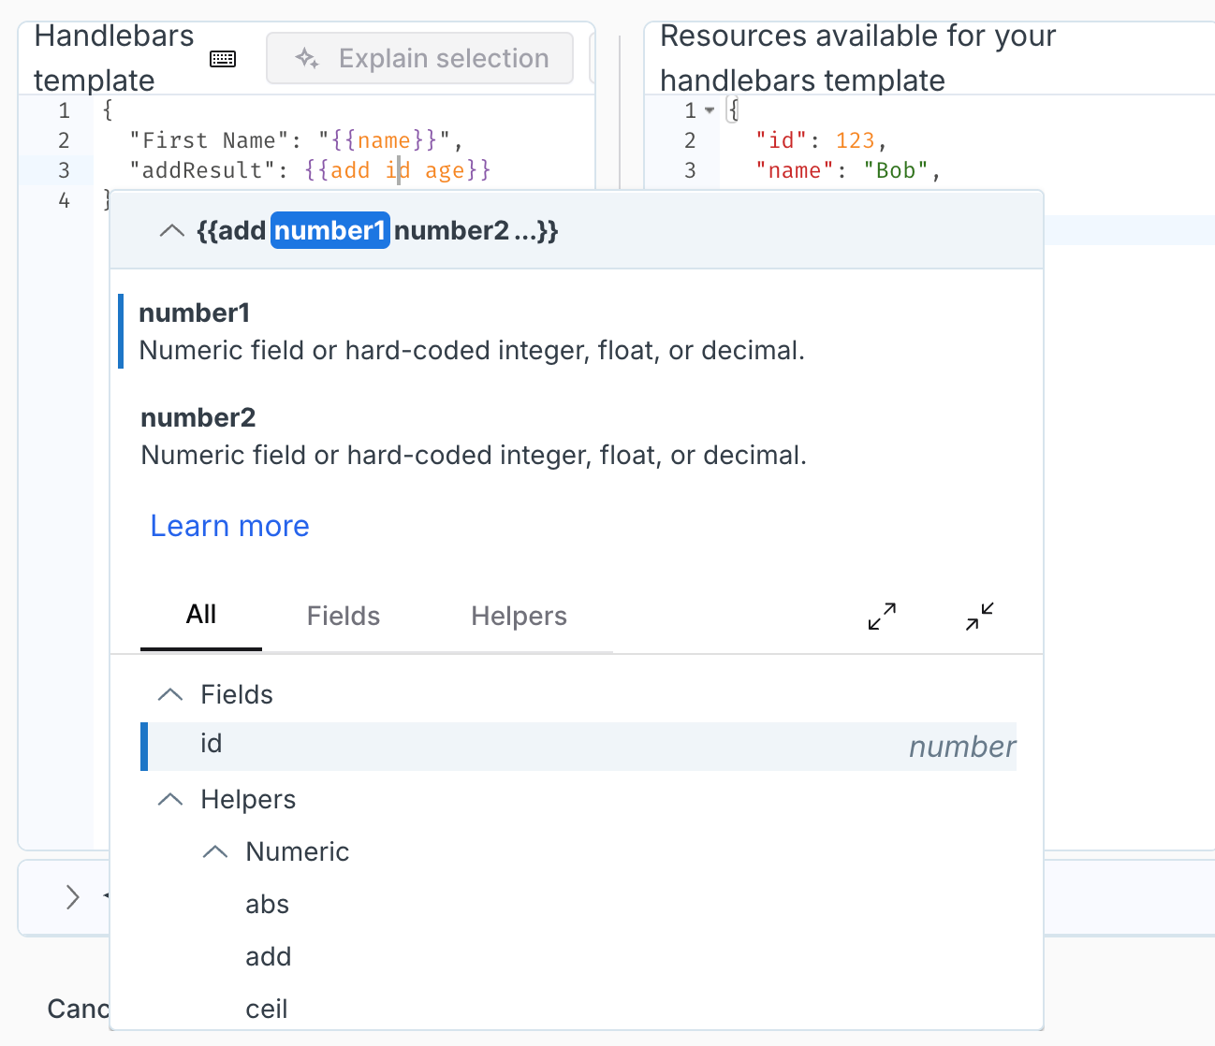Click the age argument on template line 3
This screenshot has width=1215, height=1046.
click(x=444, y=170)
